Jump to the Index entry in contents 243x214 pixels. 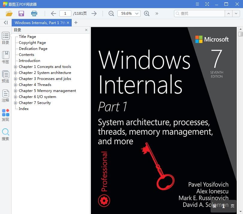click(23, 109)
